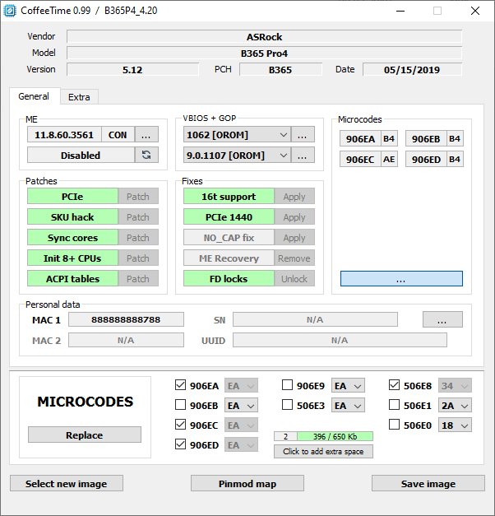
Task: Click the Patch button for SKU hack
Action: click(x=138, y=217)
